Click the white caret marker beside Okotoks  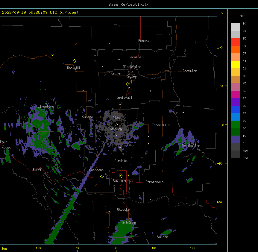pyautogui.click(x=109, y=212)
